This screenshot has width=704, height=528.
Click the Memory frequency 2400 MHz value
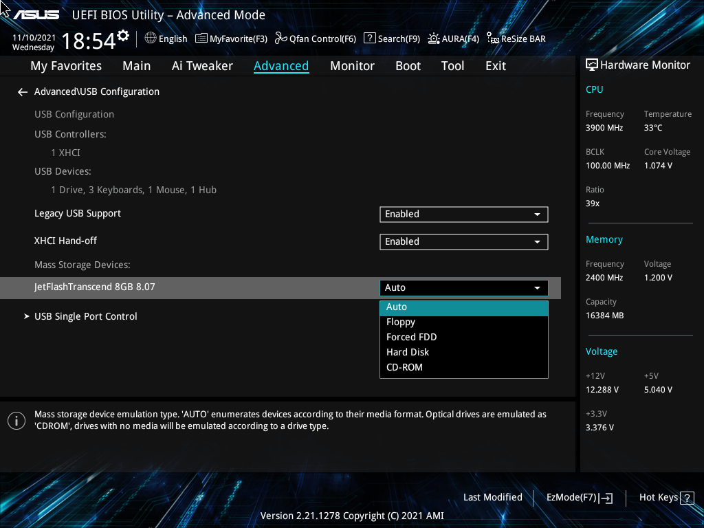point(604,278)
